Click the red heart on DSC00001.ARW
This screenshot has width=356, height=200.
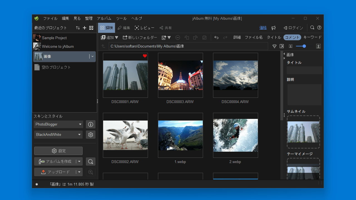[x=145, y=56]
